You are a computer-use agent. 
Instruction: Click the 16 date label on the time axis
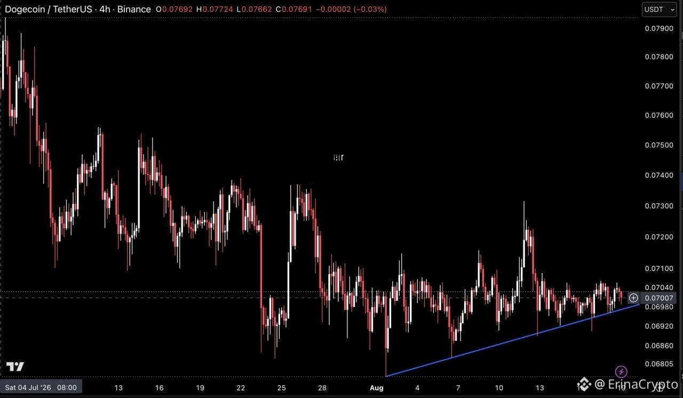[x=159, y=388]
